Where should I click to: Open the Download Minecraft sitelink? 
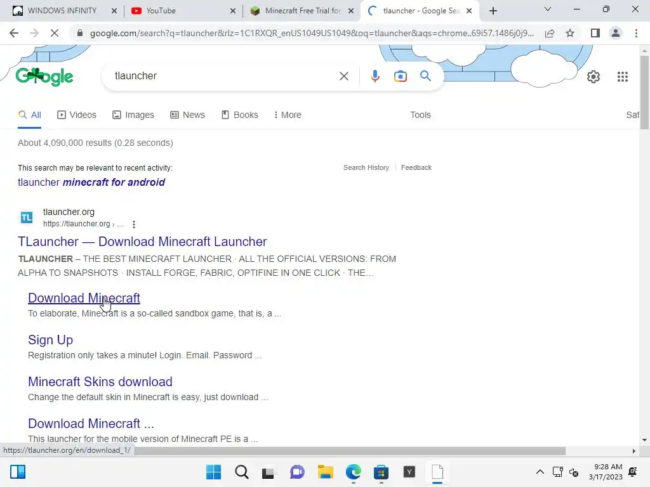84,298
